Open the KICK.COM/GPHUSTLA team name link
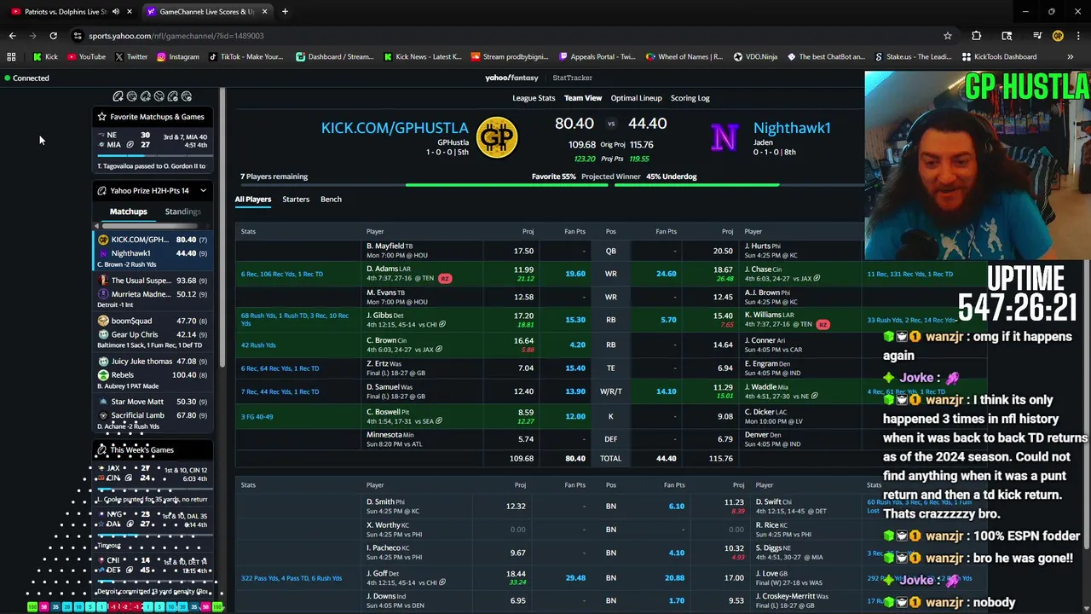This screenshot has height=614, width=1091. coord(395,128)
